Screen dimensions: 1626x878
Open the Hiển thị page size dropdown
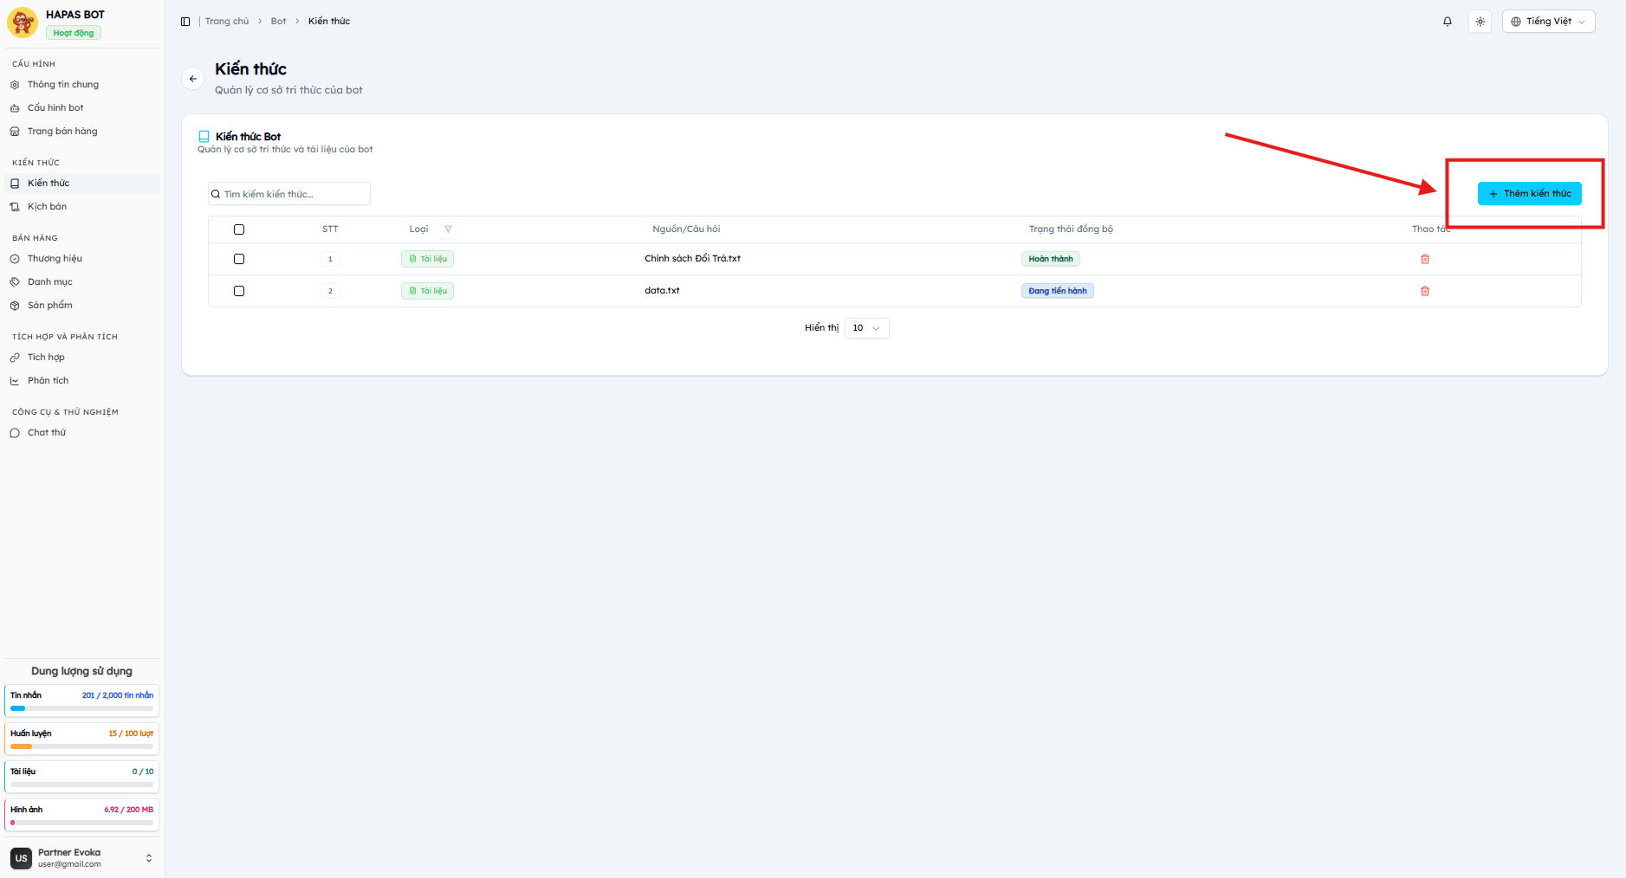[866, 328]
